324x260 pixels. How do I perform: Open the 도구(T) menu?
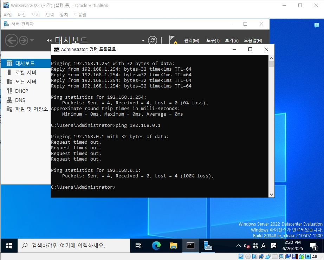point(213,40)
